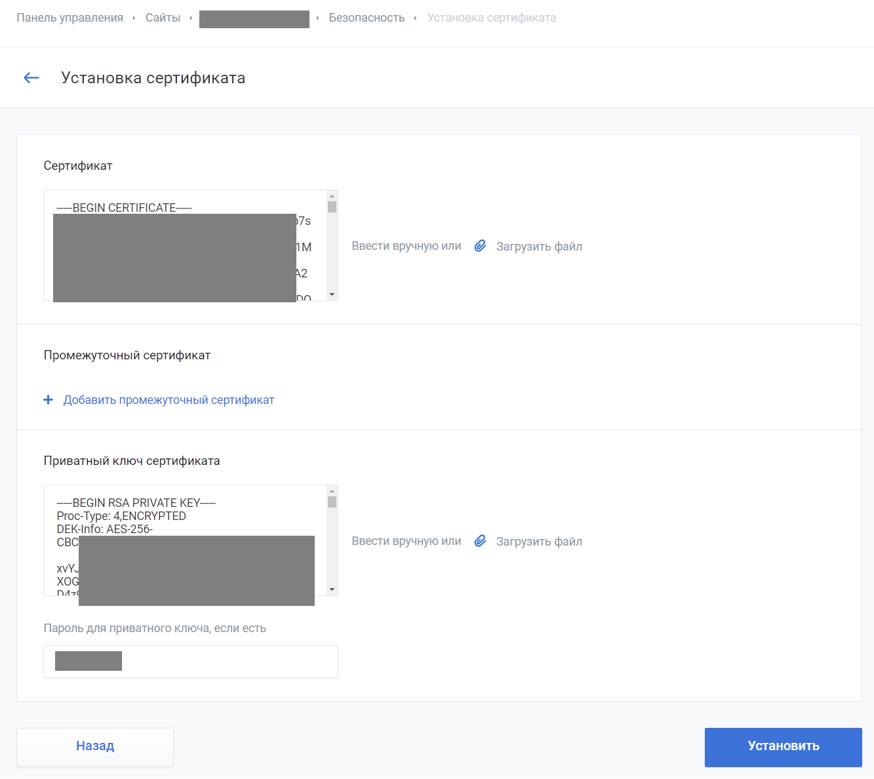
Task: Click the certificate textarea scroll-down arrow
Action: point(332,295)
